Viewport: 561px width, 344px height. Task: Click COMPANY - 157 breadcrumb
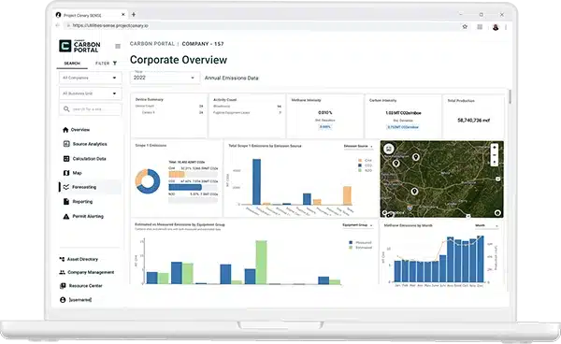pos(203,44)
